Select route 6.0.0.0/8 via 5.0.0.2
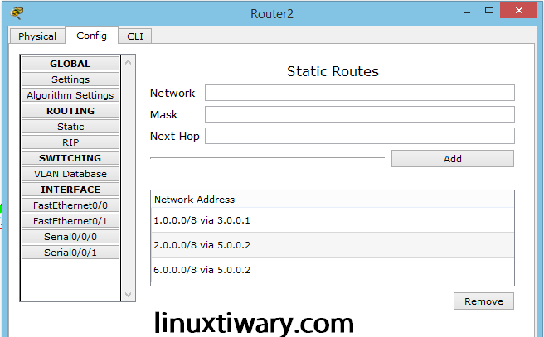544x337 pixels. [333, 270]
